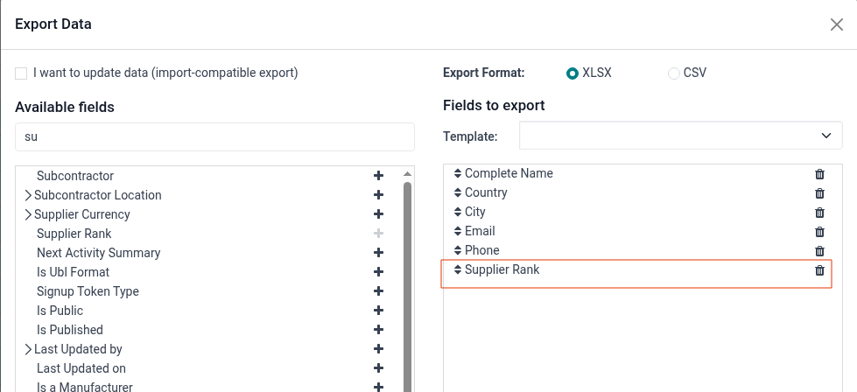The image size is (857, 392).
Task: Open the Template dropdown
Action: point(680,136)
